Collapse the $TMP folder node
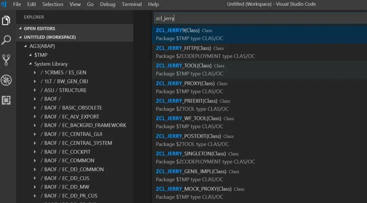 (30, 55)
